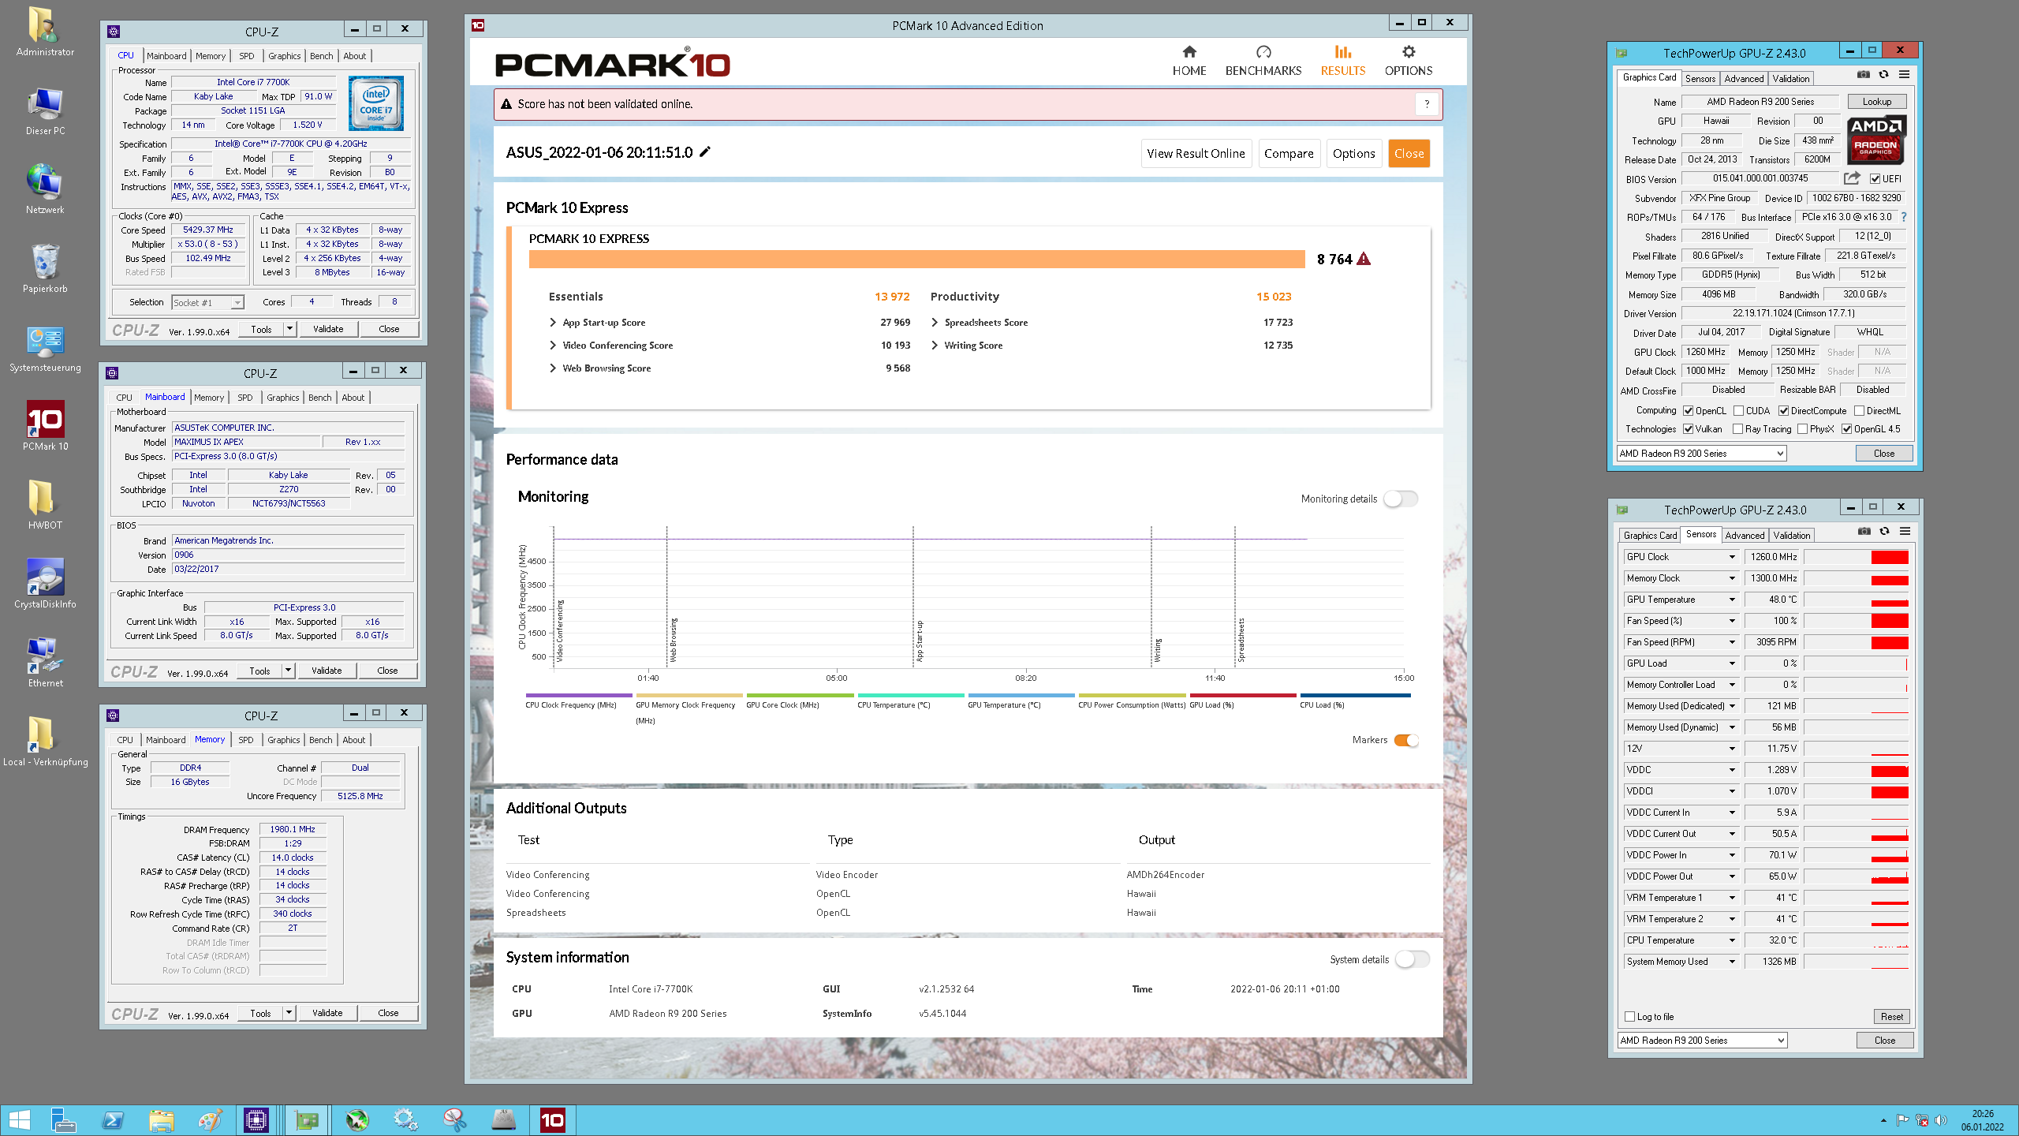Switch to the Bench tab in top CPU-Z window
This screenshot has height=1136, width=2019.
[321, 56]
